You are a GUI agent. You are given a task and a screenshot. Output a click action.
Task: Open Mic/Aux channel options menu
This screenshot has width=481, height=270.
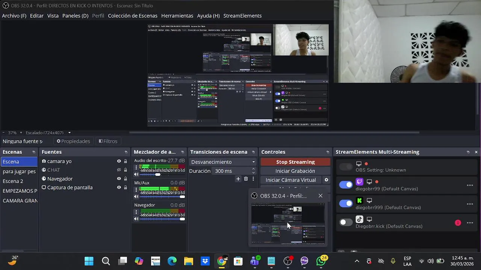pos(136,190)
